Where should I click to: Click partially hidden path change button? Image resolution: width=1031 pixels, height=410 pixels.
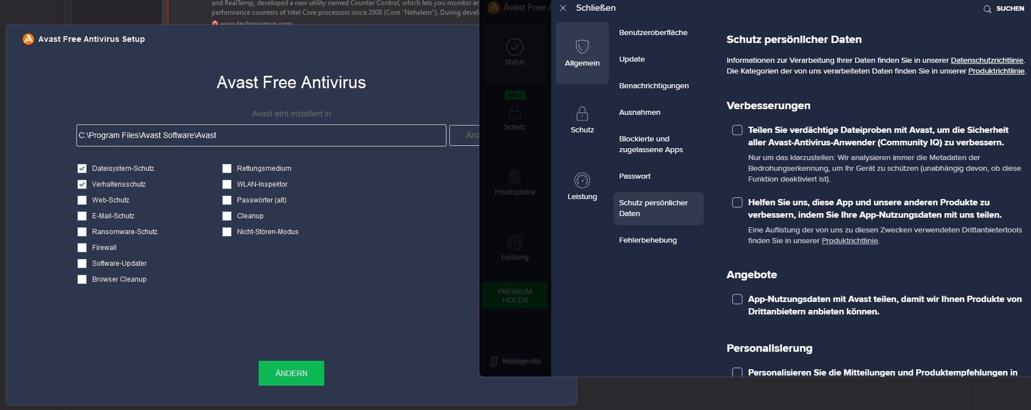pyautogui.click(x=464, y=136)
